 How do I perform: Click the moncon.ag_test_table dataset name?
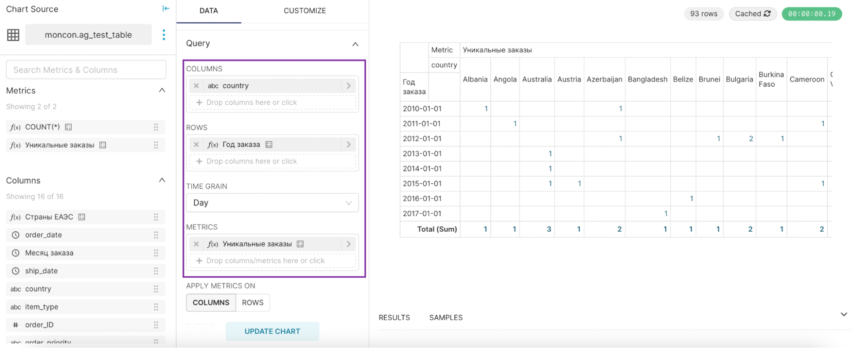89,35
